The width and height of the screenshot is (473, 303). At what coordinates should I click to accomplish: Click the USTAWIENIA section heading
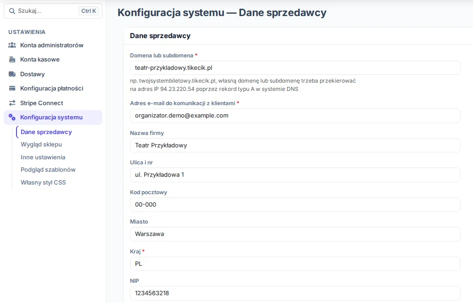point(27,32)
